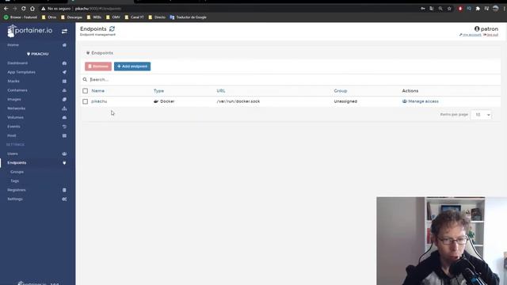
Task: Open the OMV bookmarks folder
Action: tap(113, 17)
